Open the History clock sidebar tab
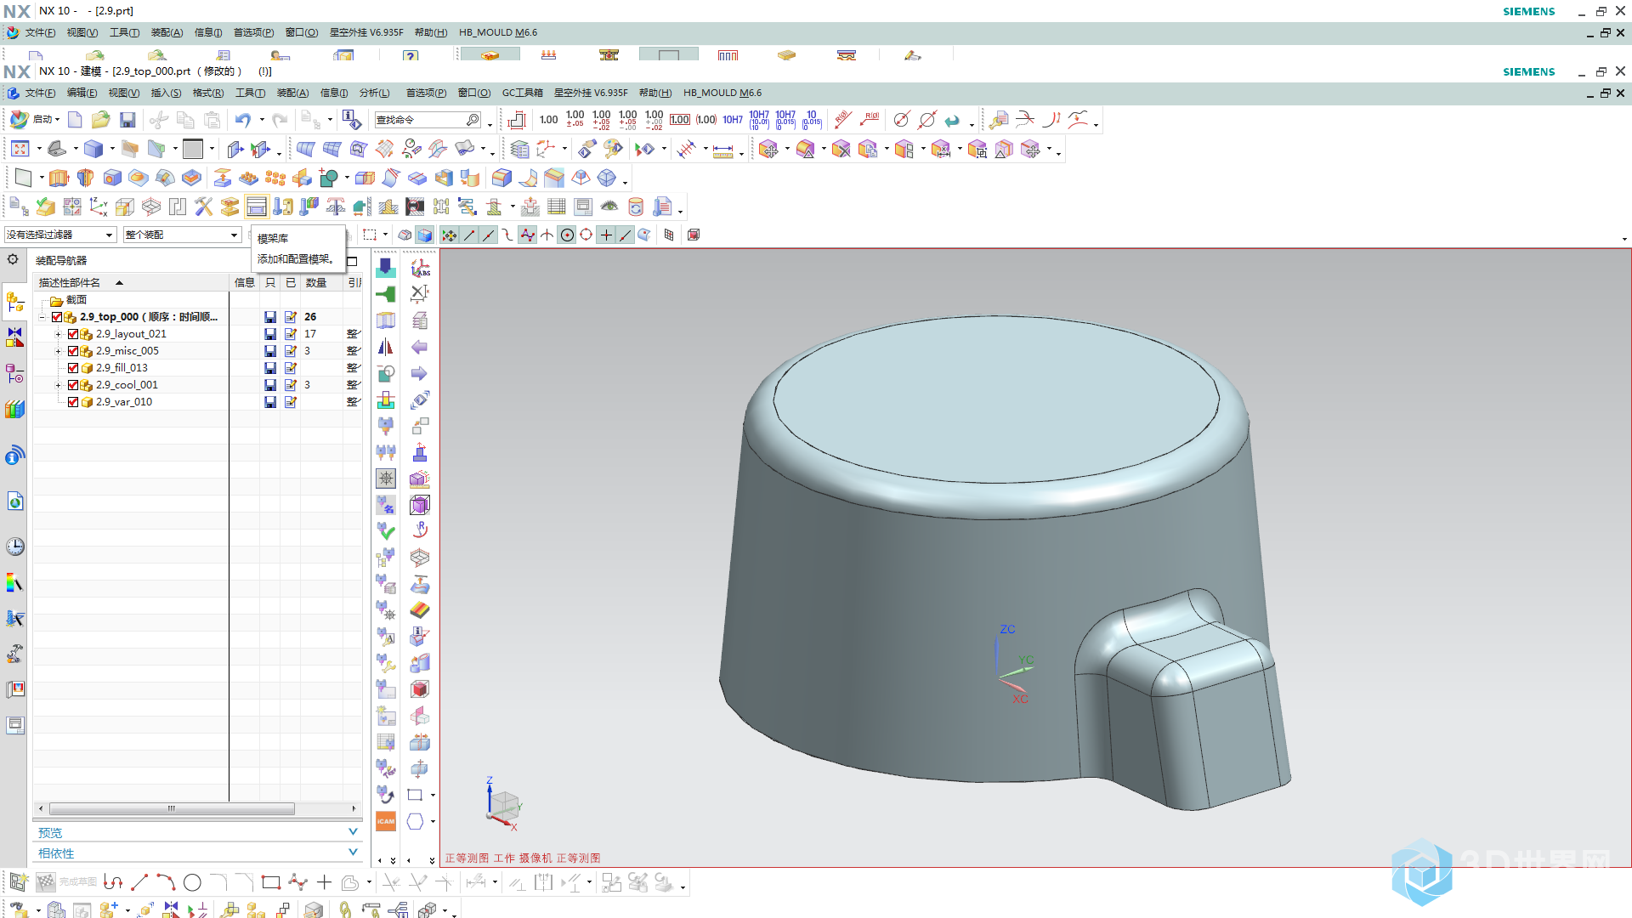 coord(15,547)
